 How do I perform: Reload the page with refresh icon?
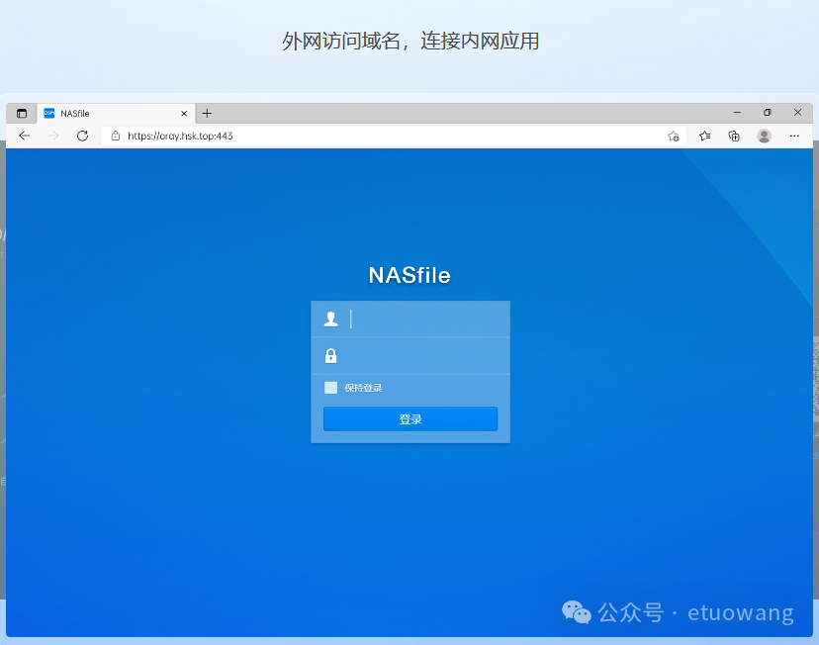[x=82, y=136]
